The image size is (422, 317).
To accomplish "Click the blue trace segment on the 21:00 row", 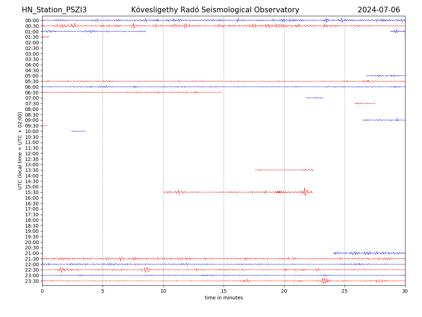I will (x=369, y=253).
